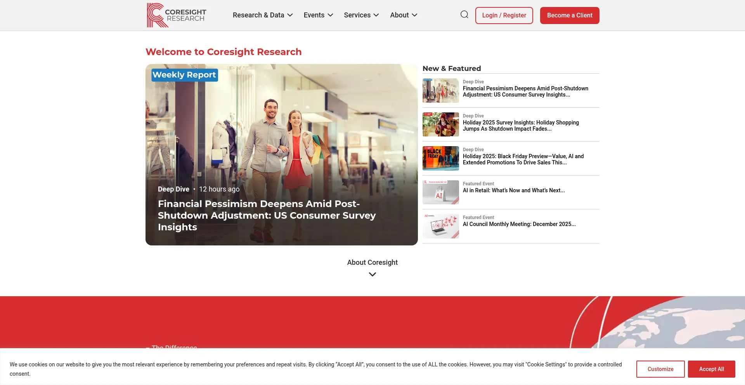The width and height of the screenshot is (745, 385).
Task: Customize cookie preferences
Action: point(660,369)
